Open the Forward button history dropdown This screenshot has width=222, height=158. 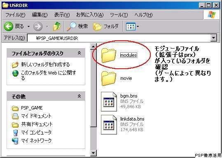(x=47, y=26)
